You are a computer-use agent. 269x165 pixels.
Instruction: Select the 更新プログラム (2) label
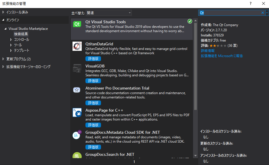coord(18,59)
